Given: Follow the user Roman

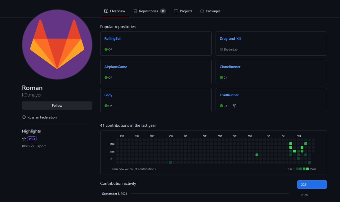Looking at the screenshot, I should pos(57,106).
